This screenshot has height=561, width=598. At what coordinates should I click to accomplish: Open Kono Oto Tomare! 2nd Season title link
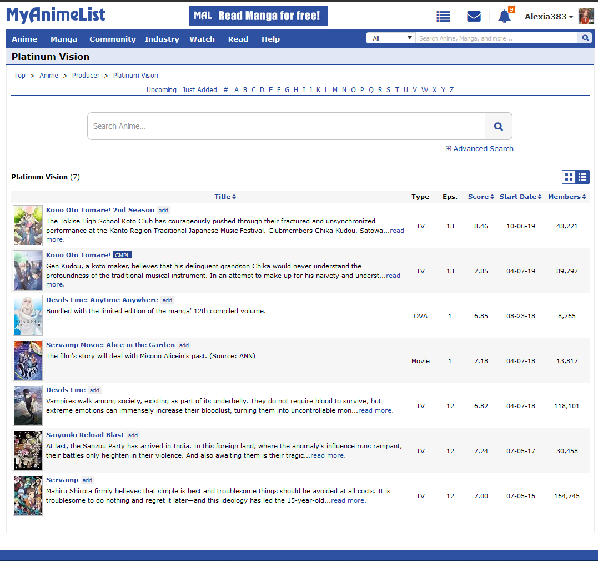pos(100,210)
